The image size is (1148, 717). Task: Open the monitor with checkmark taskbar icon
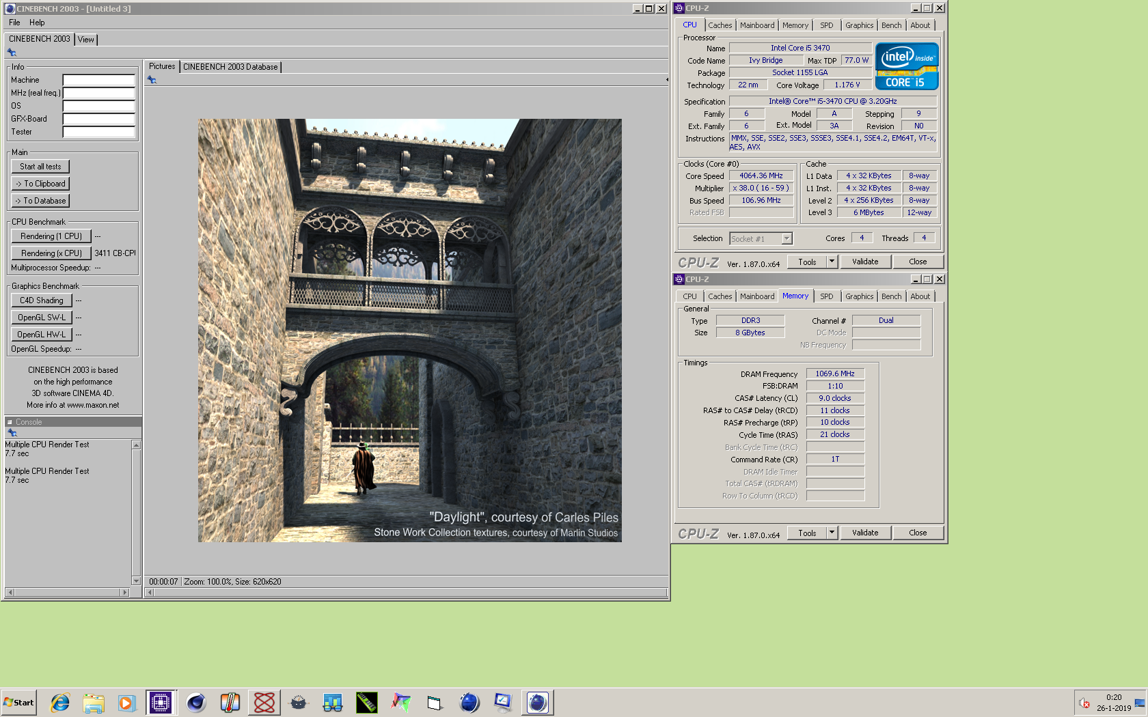tap(504, 702)
